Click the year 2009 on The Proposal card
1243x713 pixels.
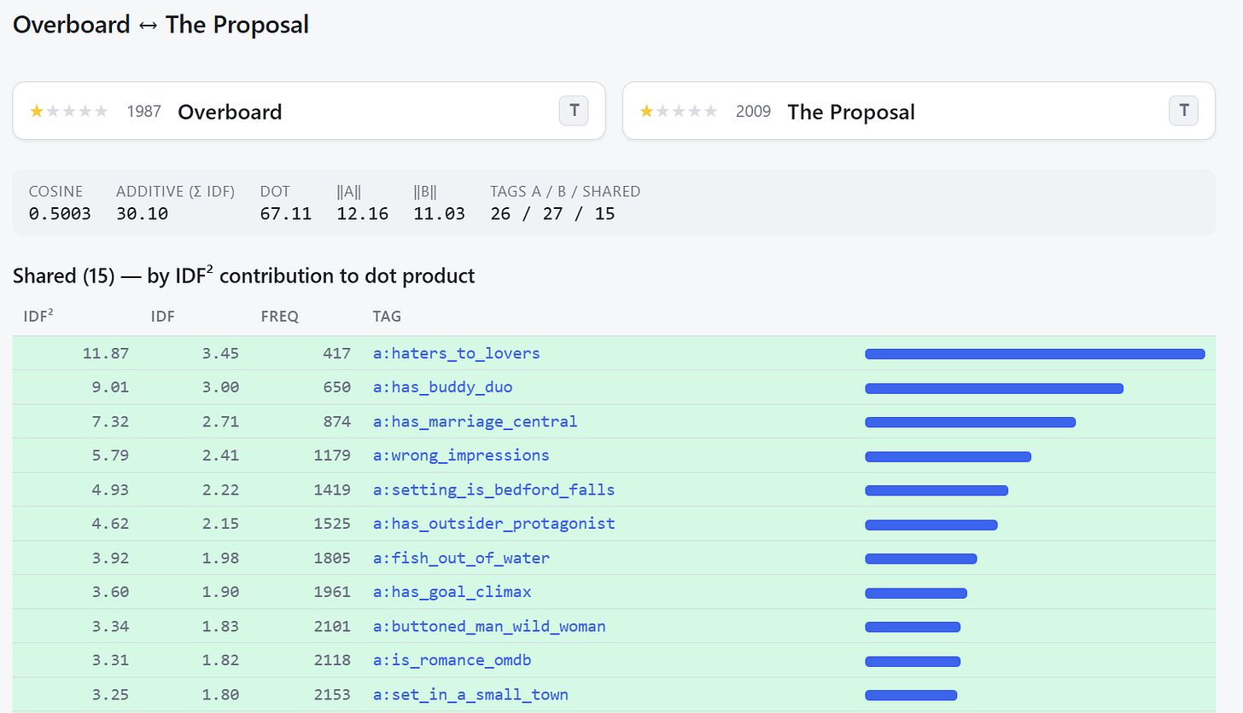tap(753, 111)
